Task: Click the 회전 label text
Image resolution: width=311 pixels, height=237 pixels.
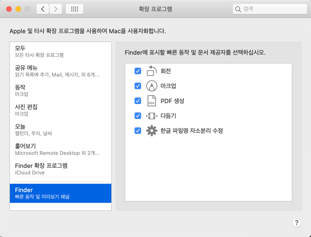Action: click(166, 71)
